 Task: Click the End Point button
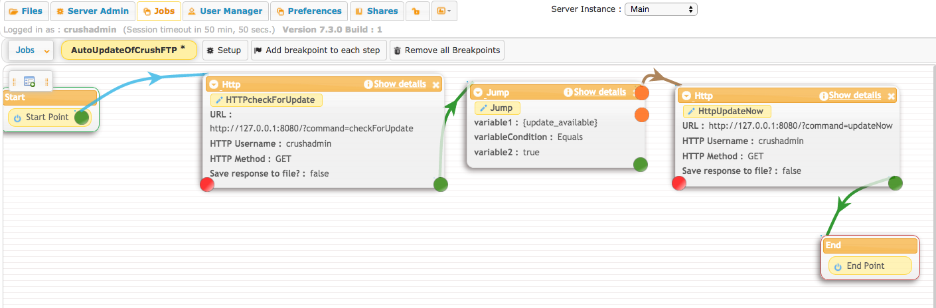(x=870, y=266)
